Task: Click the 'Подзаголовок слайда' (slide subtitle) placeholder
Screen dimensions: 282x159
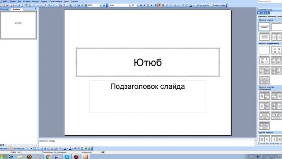Action: point(148,97)
